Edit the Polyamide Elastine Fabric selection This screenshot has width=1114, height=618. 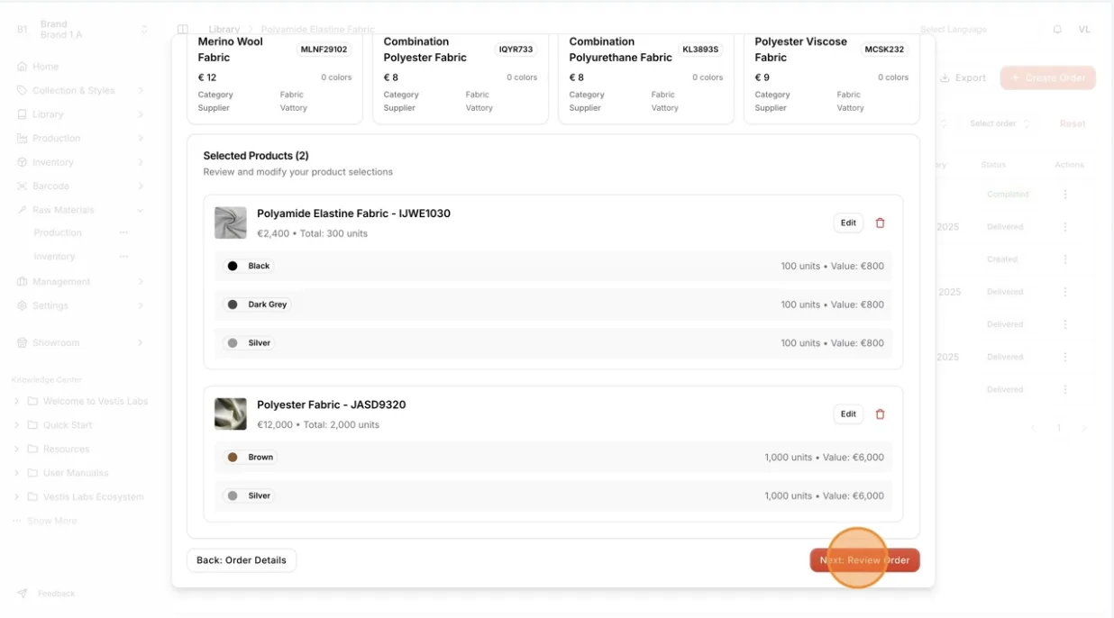(x=848, y=223)
